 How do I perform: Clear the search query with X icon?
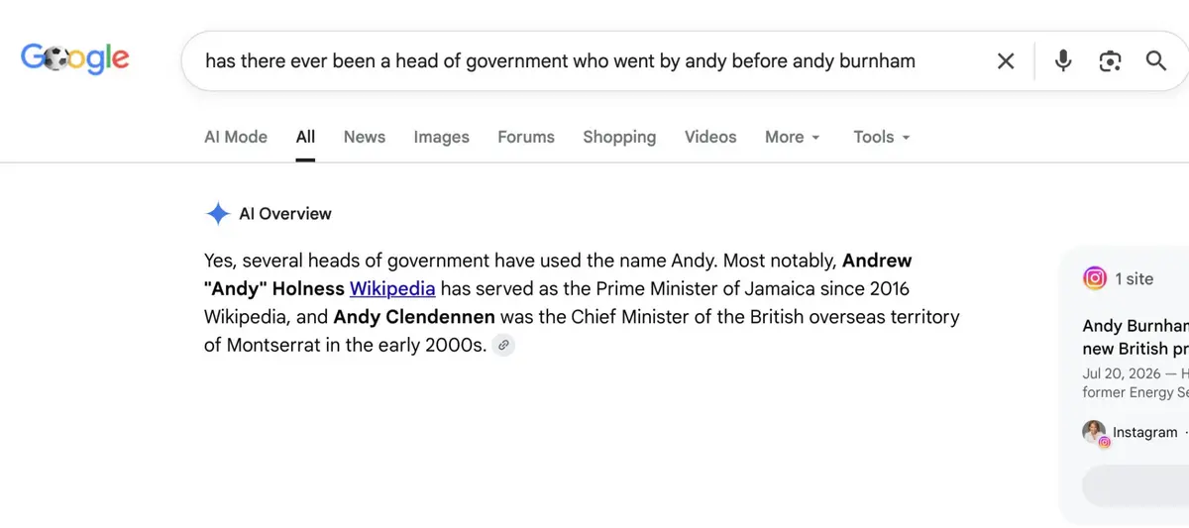coord(1006,61)
